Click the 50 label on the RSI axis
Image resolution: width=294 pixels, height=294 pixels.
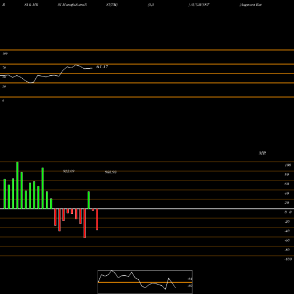point(4,77)
